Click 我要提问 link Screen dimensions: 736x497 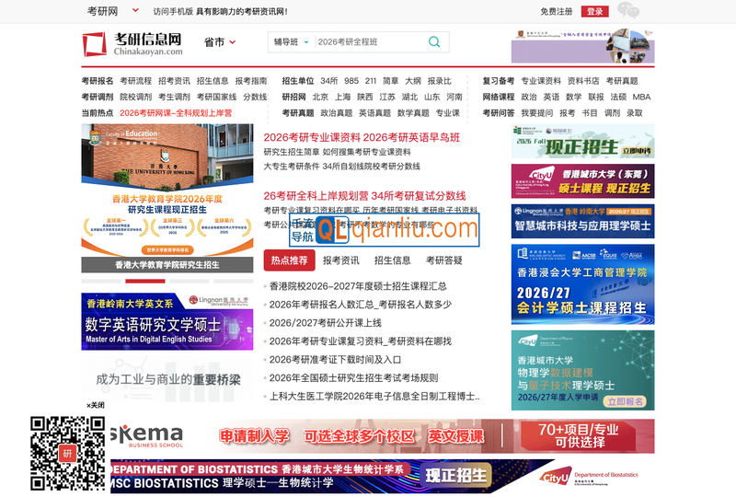click(537, 112)
